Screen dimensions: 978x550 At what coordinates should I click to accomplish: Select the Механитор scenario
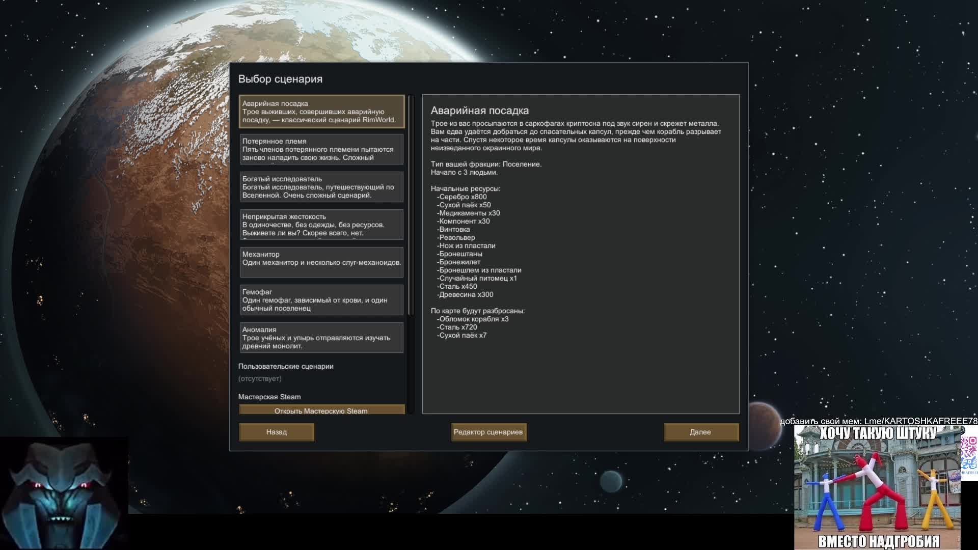[x=321, y=262]
